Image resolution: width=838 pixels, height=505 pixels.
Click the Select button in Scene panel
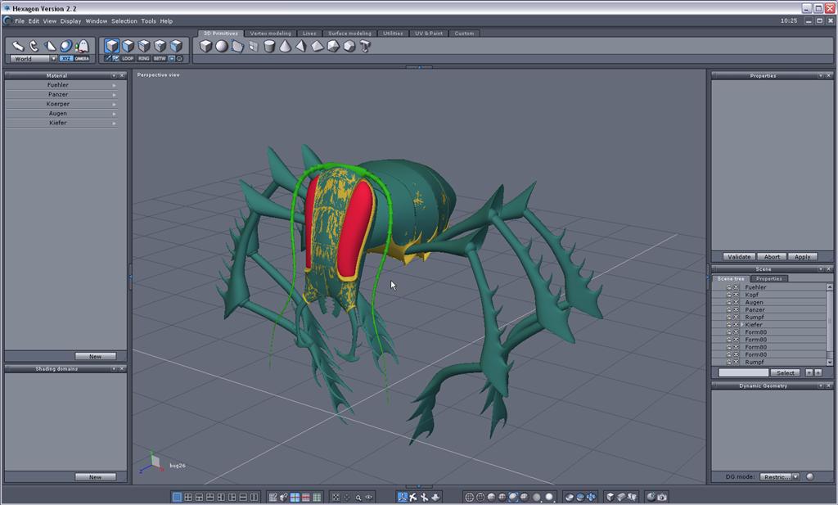[786, 372]
